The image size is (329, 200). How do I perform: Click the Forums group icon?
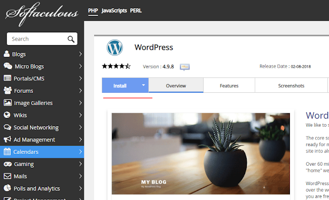[x=8, y=90]
